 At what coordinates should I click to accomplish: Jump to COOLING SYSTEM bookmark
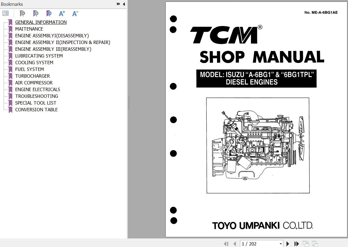pyautogui.click(x=34, y=62)
